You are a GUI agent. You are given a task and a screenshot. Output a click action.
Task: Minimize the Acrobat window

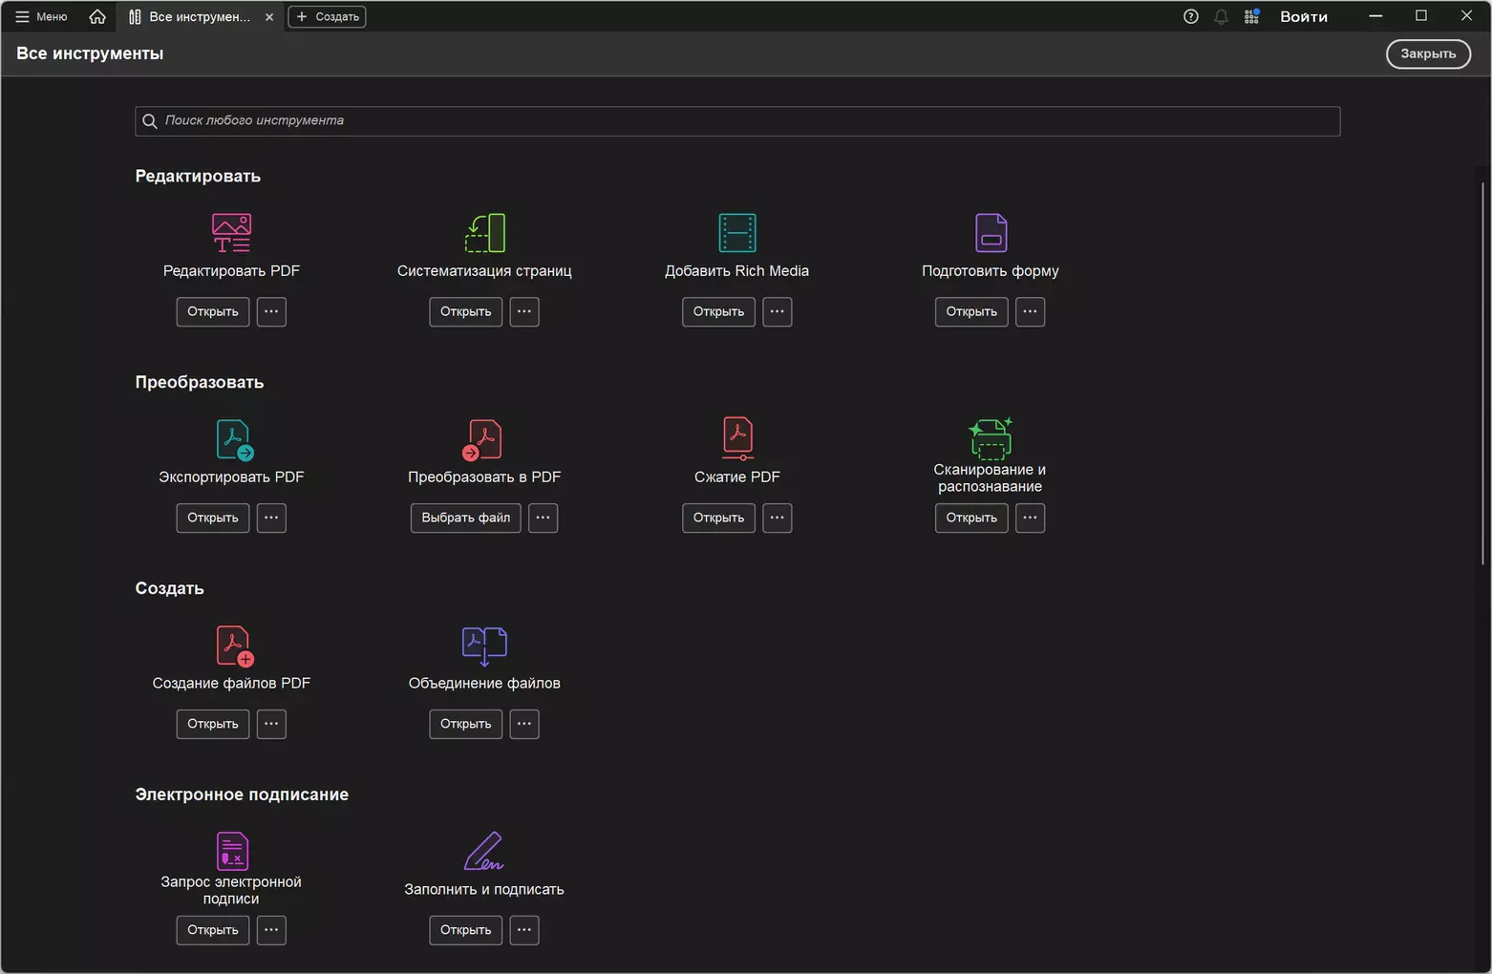[x=1375, y=16]
